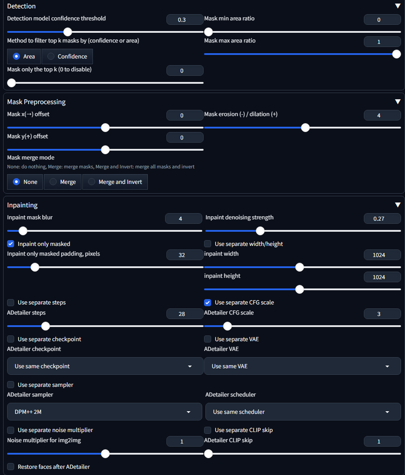Untick the Inpaint only masked checkbox
The image size is (405, 475).
pyautogui.click(x=11, y=244)
